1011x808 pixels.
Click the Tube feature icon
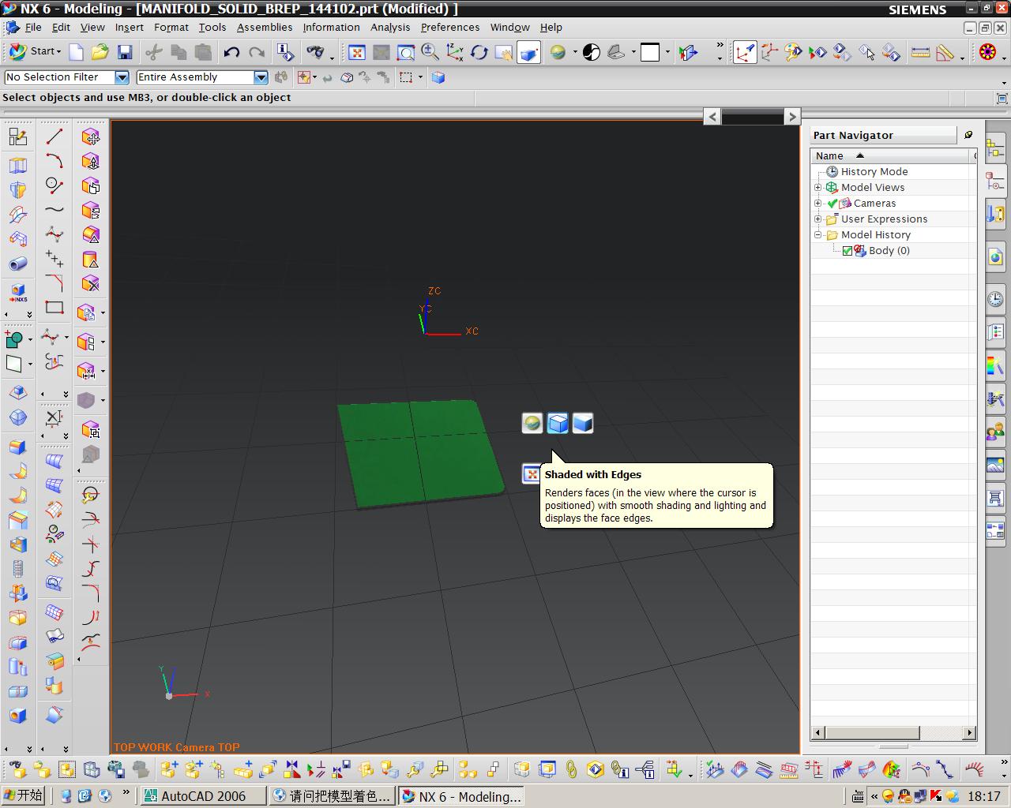(x=17, y=264)
